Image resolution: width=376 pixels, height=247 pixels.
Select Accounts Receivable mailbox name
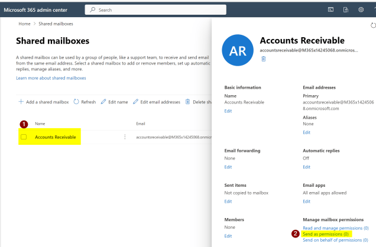coord(56,137)
